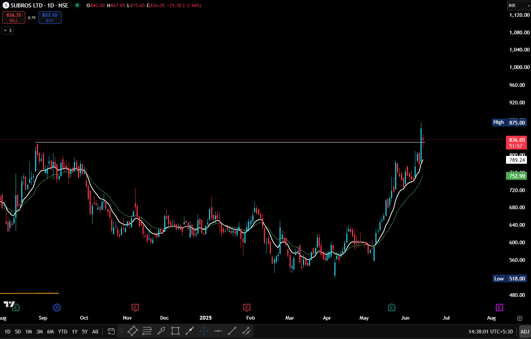Click the orange line segment at chart bottom-left
The width and height of the screenshot is (531, 339).
click(x=29, y=294)
